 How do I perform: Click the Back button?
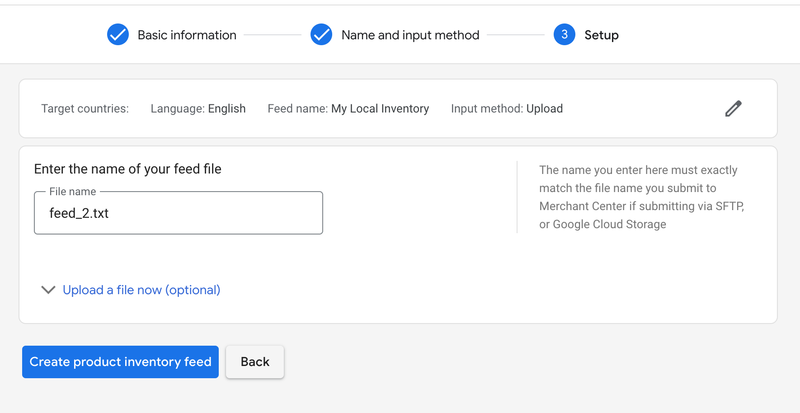click(x=255, y=362)
